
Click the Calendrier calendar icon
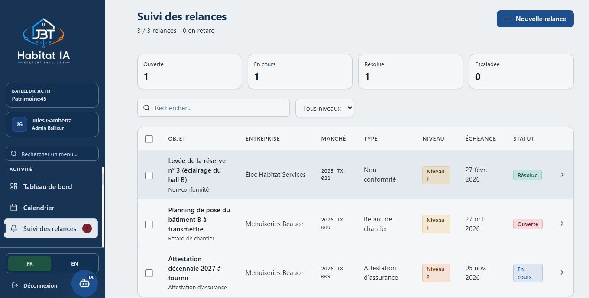(x=14, y=208)
